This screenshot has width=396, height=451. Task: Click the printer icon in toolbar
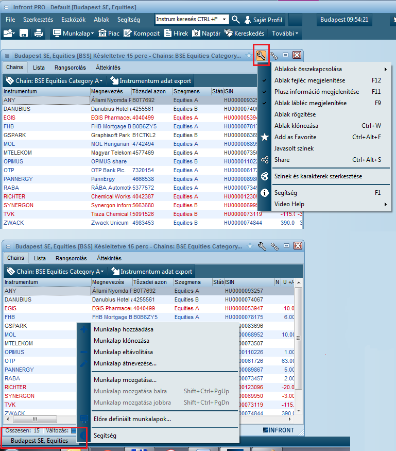tap(39, 34)
